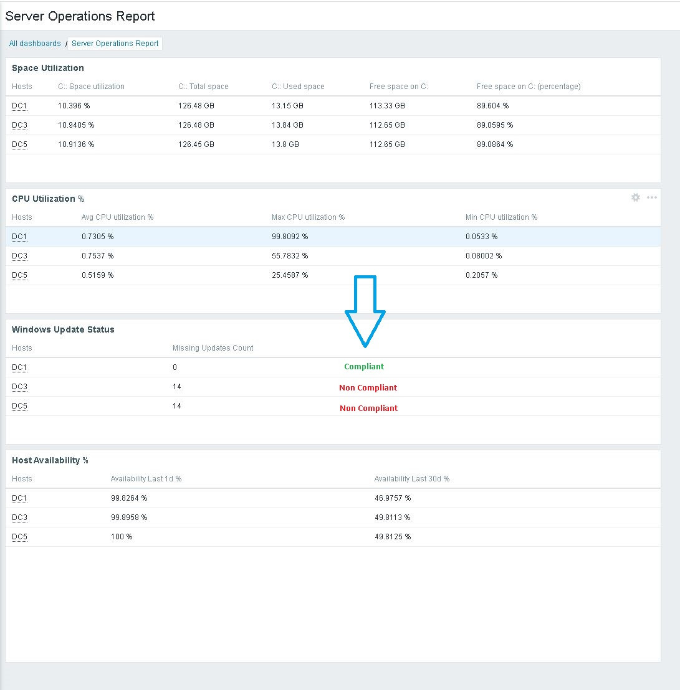Open host DC5 in Windows Update Status table
680x690 pixels.
19,406
